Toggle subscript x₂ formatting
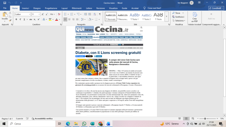 [x=35, y=19]
